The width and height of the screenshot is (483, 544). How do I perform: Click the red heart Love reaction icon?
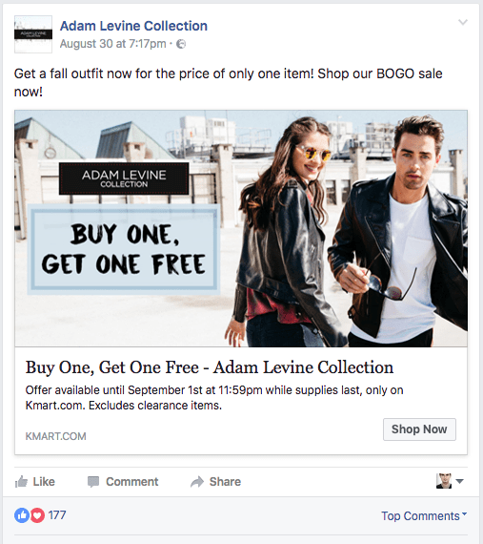37,515
